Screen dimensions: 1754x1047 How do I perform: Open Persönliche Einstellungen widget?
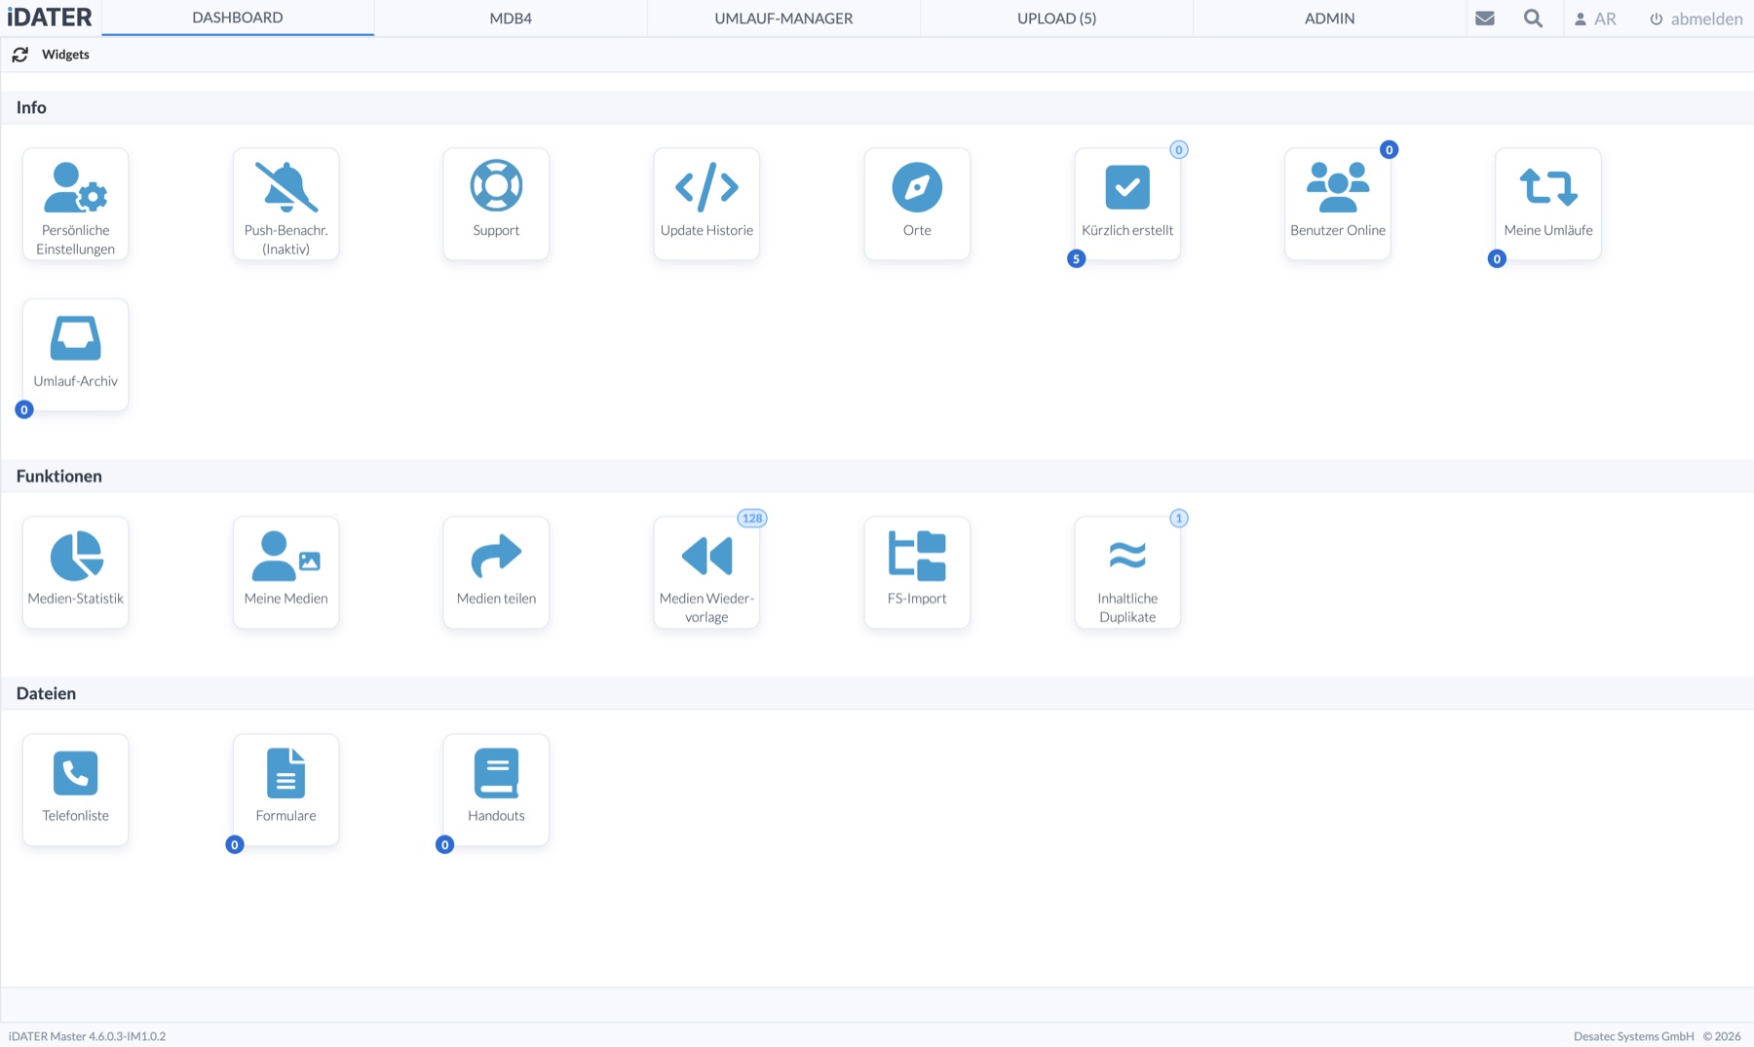point(75,204)
